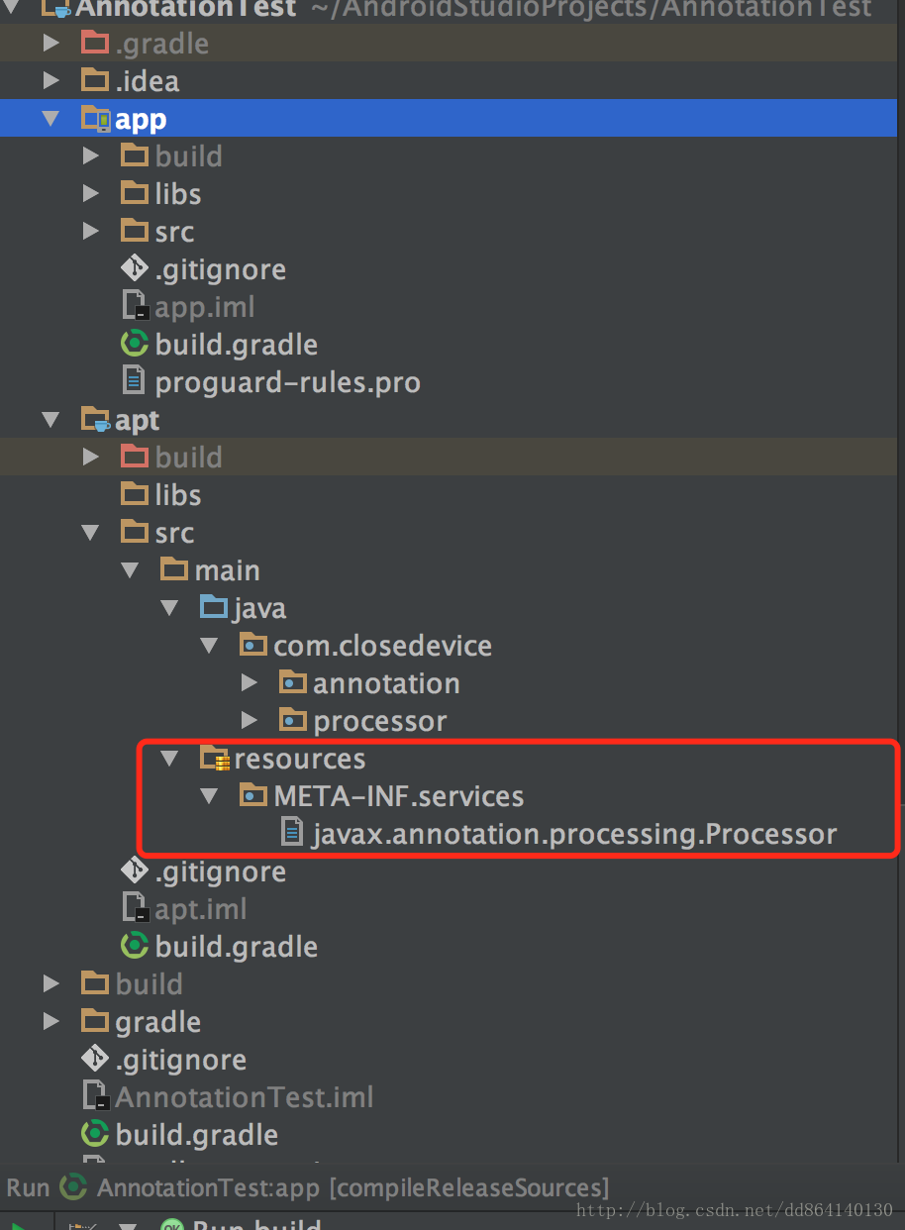Collapse the app module node
This screenshot has height=1230, width=905.
pos(51,119)
